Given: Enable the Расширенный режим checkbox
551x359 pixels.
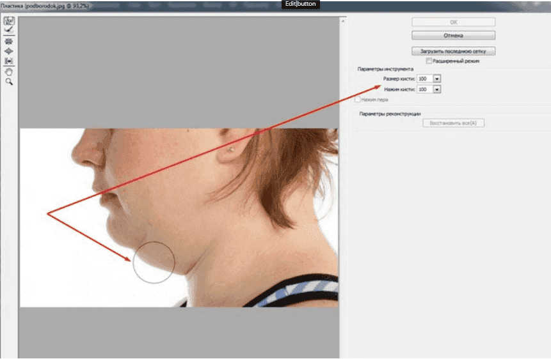Looking at the screenshot, I should coord(429,61).
